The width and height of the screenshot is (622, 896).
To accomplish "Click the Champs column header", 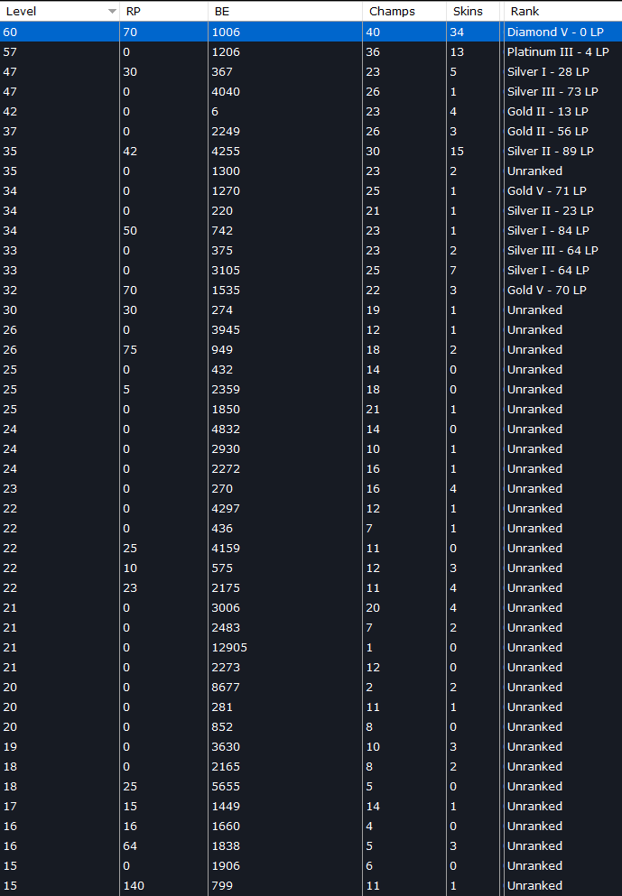I will point(404,11).
